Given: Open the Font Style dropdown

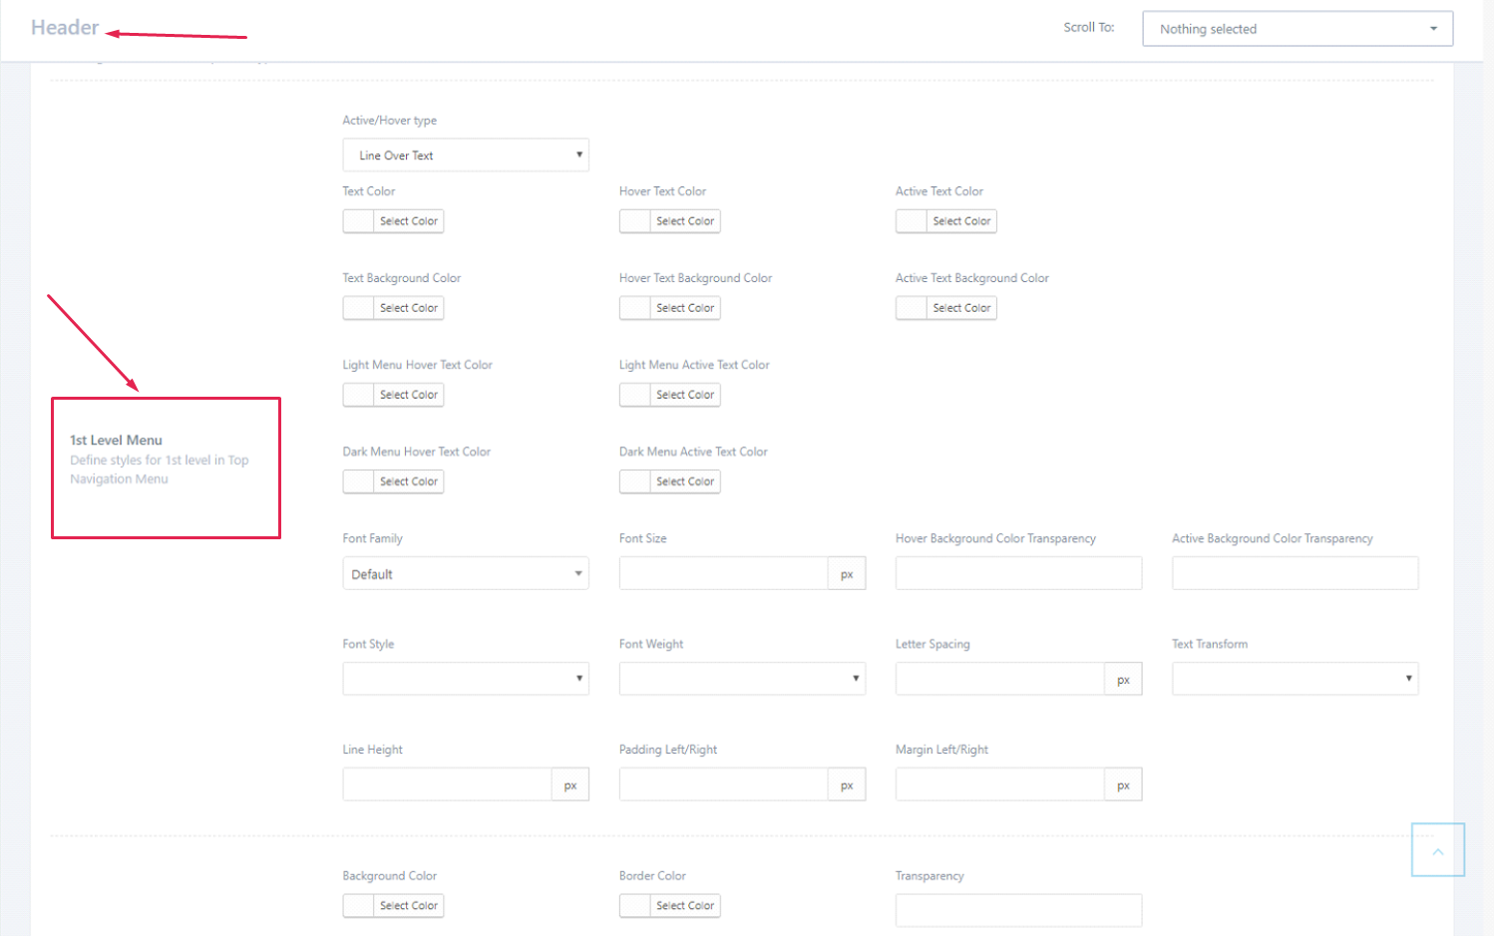Looking at the screenshot, I should (465, 679).
